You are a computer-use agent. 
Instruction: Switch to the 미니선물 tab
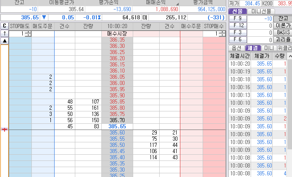pos(261,11)
